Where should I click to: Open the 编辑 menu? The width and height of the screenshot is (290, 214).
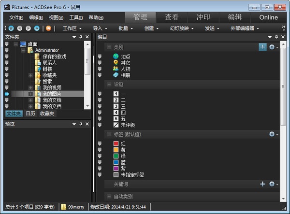36,17
